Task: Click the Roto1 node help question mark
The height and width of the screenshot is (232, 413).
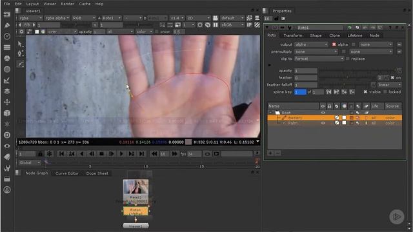Action: (x=390, y=28)
